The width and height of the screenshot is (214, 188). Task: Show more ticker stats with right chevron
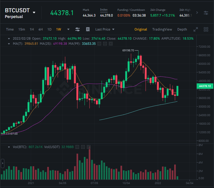point(197,13)
